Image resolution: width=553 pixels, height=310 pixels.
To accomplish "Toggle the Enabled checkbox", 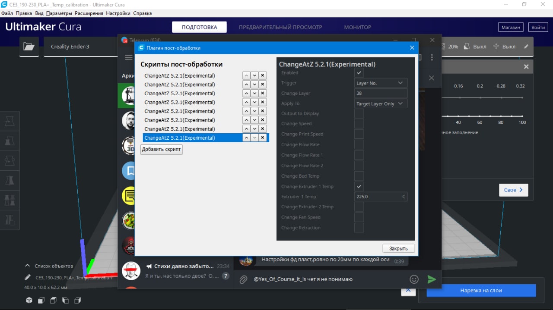I will pos(359,73).
